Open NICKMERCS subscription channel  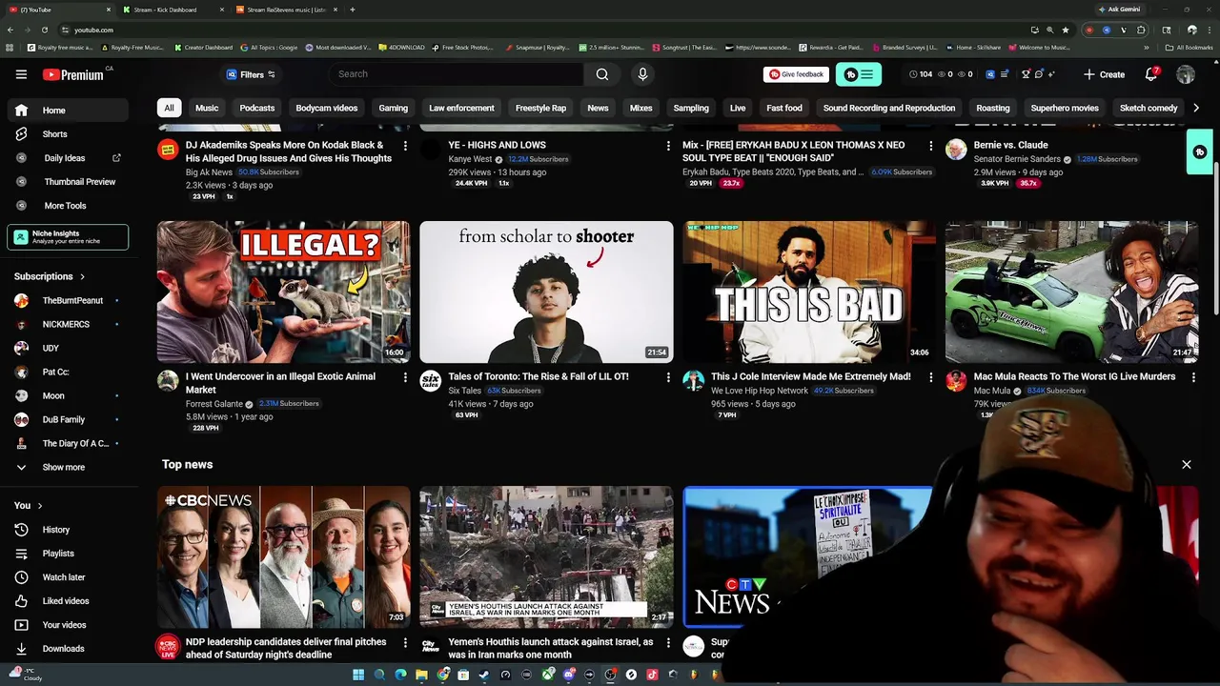[x=66, y=325]
